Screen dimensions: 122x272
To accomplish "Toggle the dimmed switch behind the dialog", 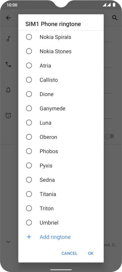I will pyautogui.click(x=109, y=136).
